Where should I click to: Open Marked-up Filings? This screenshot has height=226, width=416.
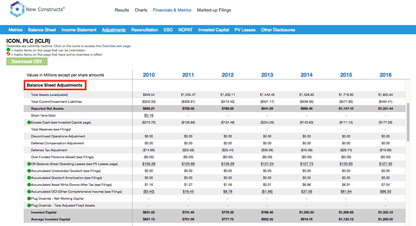point(214,10)
